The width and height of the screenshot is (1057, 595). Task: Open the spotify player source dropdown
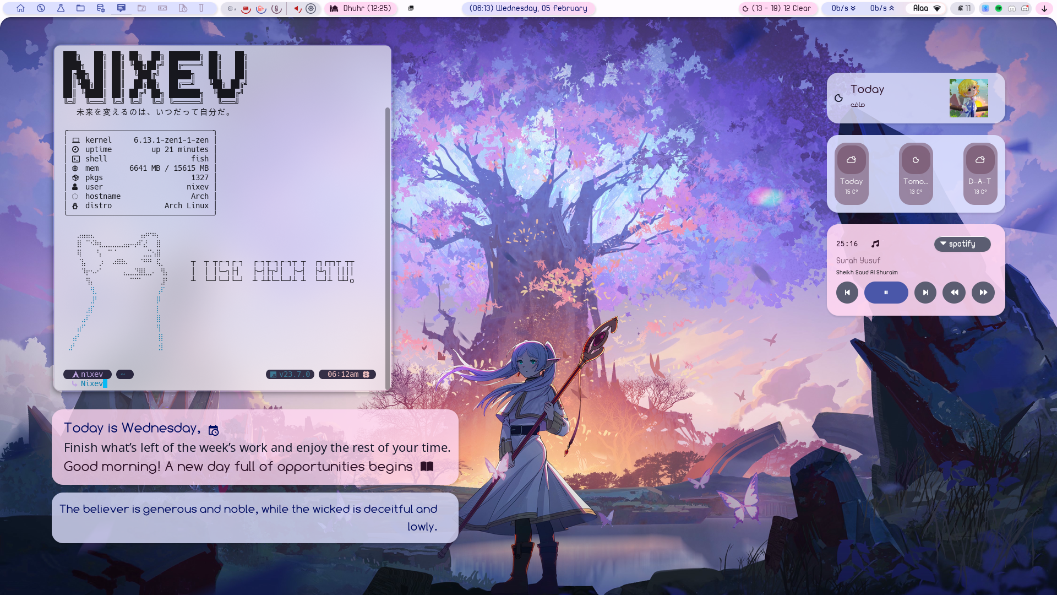point(962,244)
